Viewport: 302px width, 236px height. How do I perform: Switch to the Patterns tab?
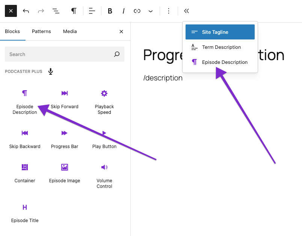tap(41, 32)
